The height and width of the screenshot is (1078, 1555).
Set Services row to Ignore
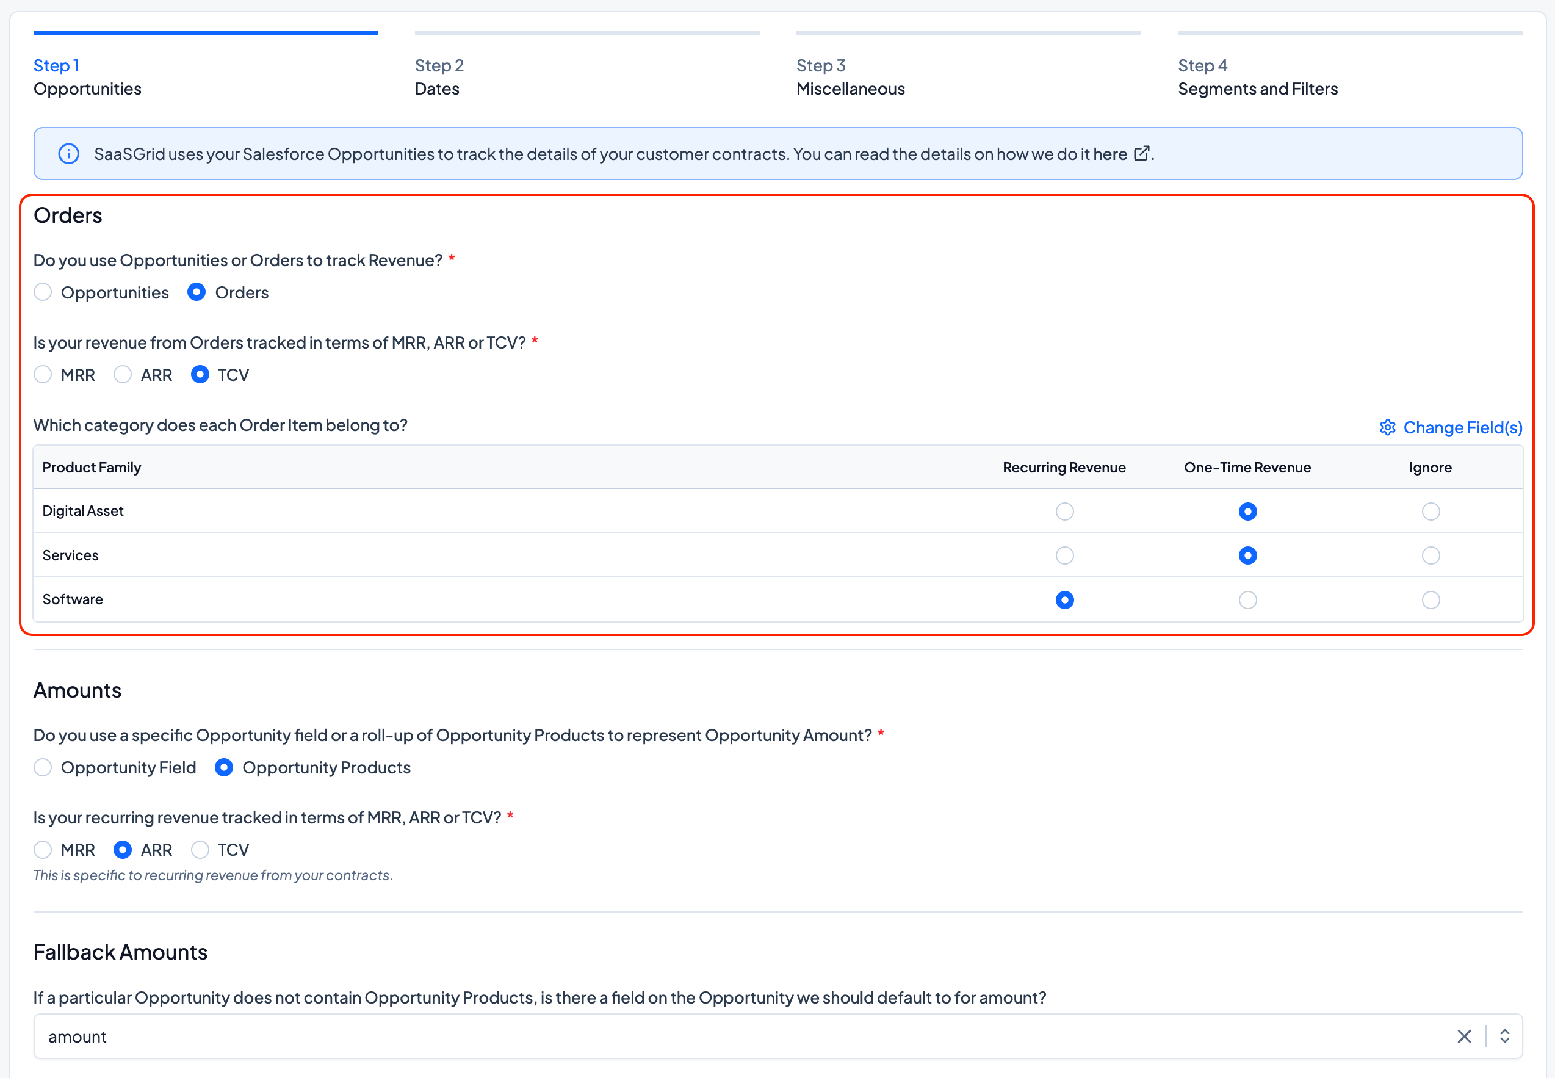pos(1430,556)
